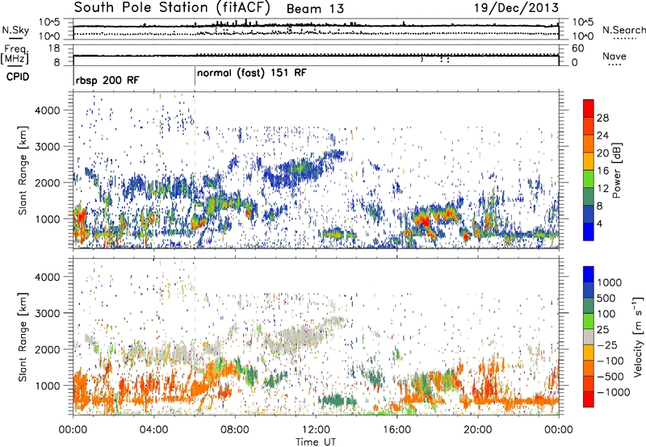Click the 'Power [dB]' color bar label
This screenshot has height=447, width=646.
tap(617, 170)
